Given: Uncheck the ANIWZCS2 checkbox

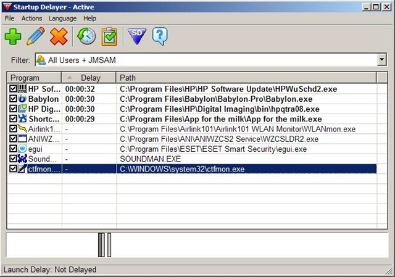Looking at the screenshot, I should 13,139.
